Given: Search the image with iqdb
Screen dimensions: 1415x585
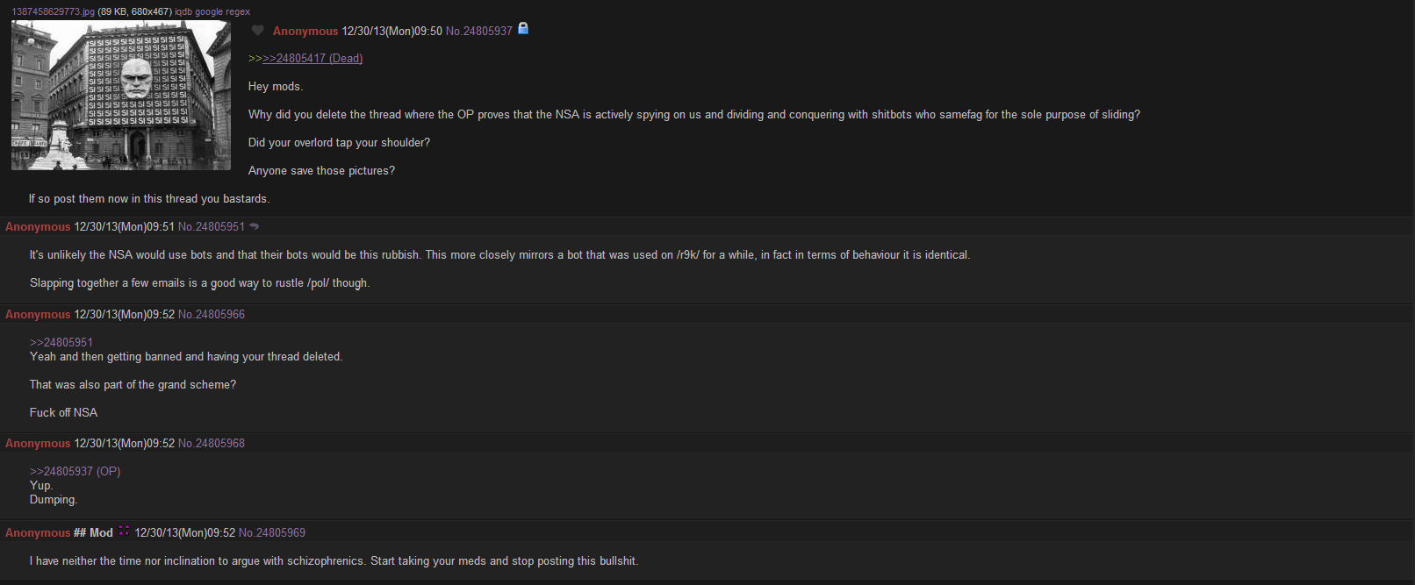Looking at the screenshot, I should [x=183, y=11].
